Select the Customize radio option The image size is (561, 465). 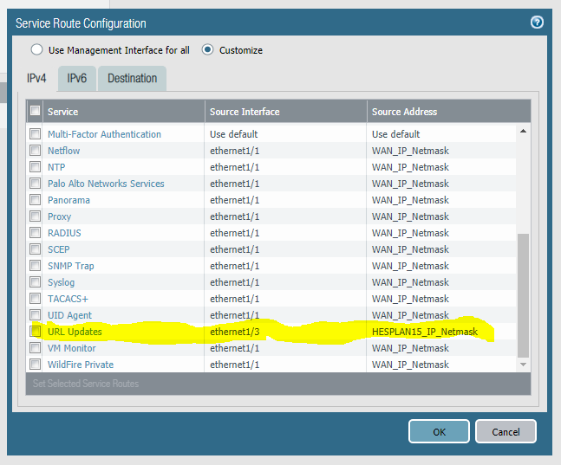[x=207, y=50]
